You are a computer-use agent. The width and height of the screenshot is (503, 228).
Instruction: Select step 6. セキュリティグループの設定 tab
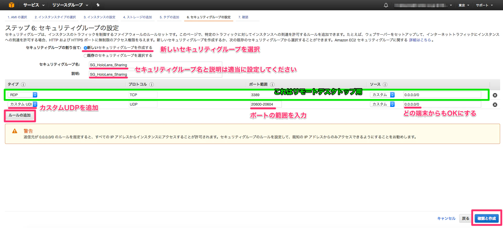[x=209, y=17]
